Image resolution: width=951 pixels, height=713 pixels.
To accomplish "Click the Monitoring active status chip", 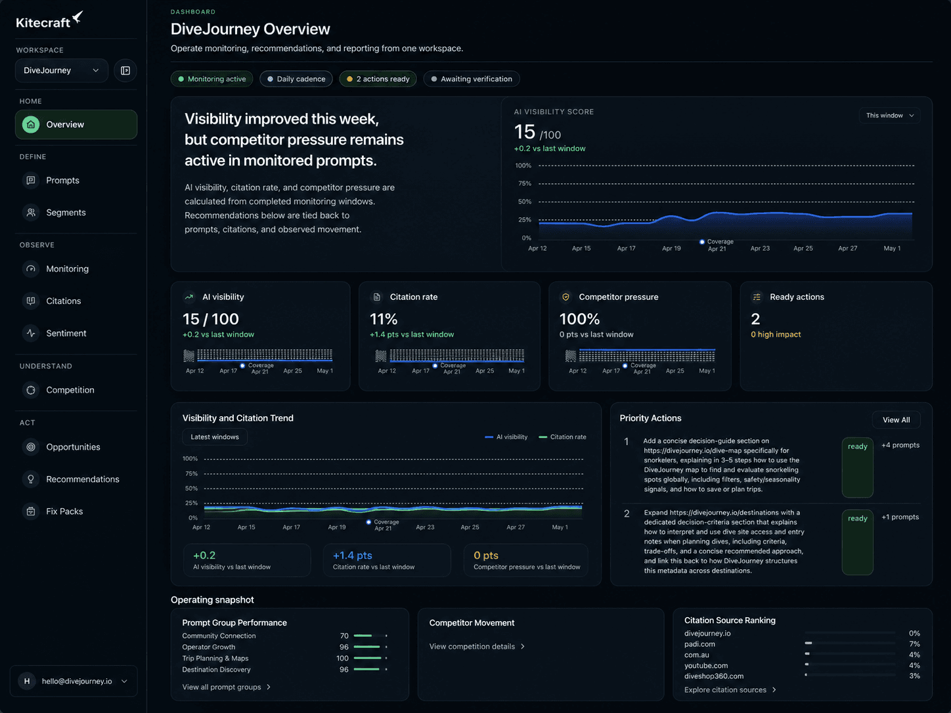I will pyautogui.click(x=212, y=79).
